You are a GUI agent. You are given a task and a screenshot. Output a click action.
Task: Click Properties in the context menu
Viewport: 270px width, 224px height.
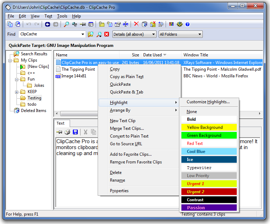pyautogui.click(x=119, y=191)
